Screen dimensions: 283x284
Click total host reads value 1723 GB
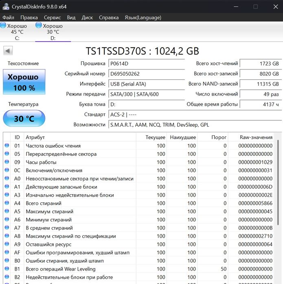[261, 63]
